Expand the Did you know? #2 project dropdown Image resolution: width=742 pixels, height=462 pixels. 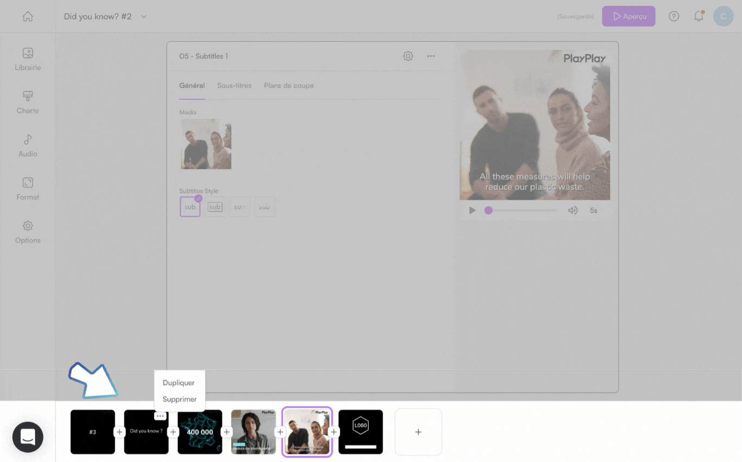pyautogui.click(x=144, y=17)
